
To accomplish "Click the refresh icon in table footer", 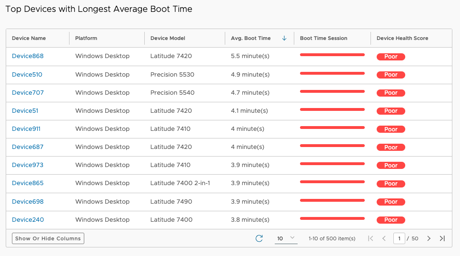I will tap(259, 238).
